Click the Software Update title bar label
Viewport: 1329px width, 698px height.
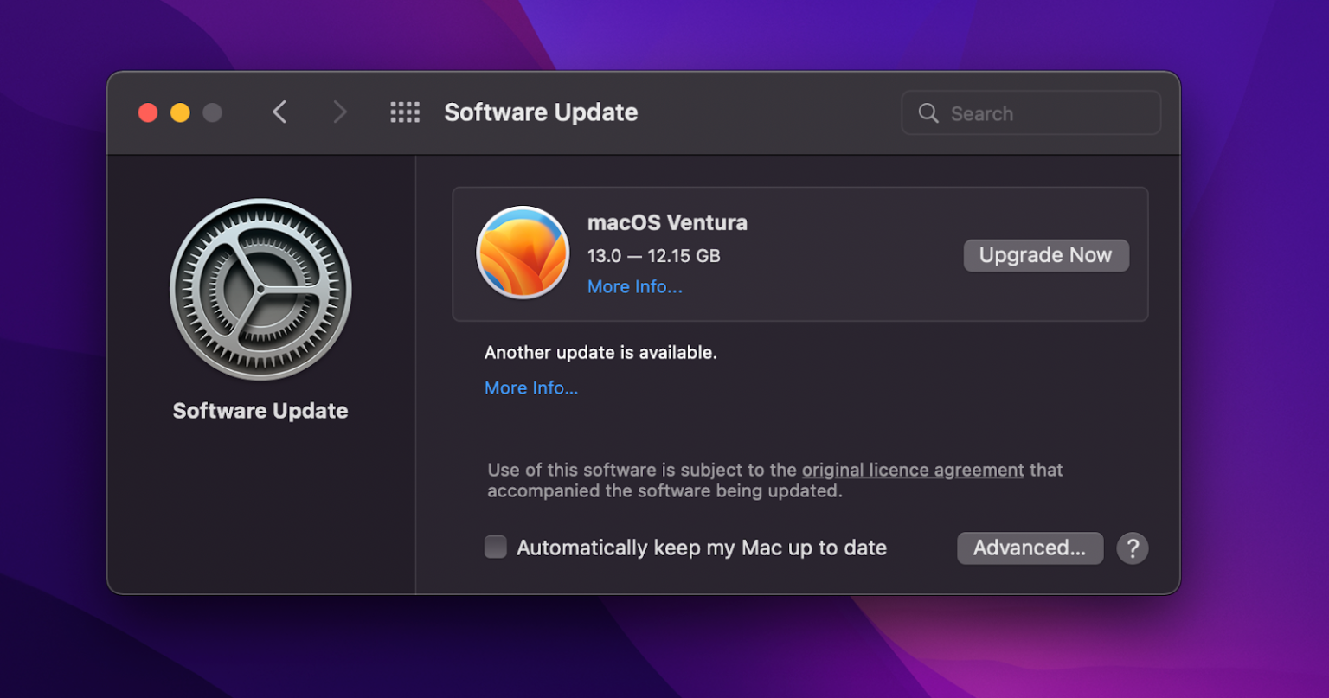(x=541, y=112)
